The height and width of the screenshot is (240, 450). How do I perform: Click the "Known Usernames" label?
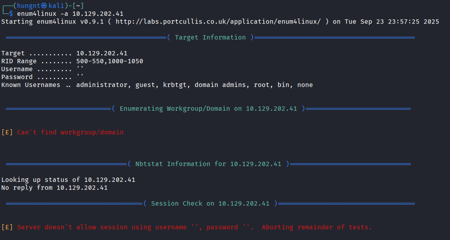click(x=31, y=85)
